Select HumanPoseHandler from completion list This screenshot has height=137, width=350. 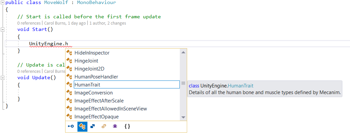click(96, 77)
